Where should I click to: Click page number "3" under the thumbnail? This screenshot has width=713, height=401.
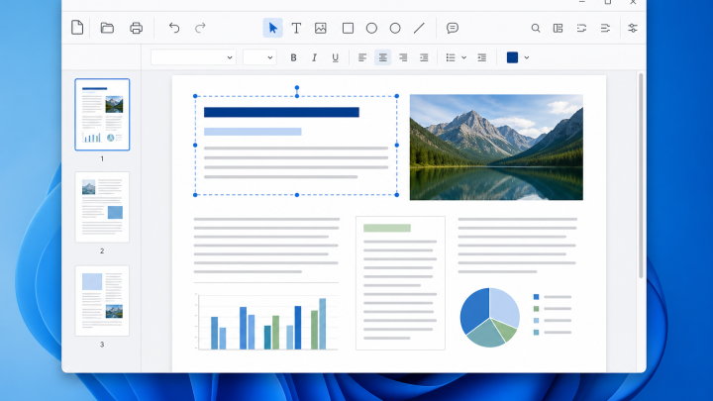[x=102, y=345]
